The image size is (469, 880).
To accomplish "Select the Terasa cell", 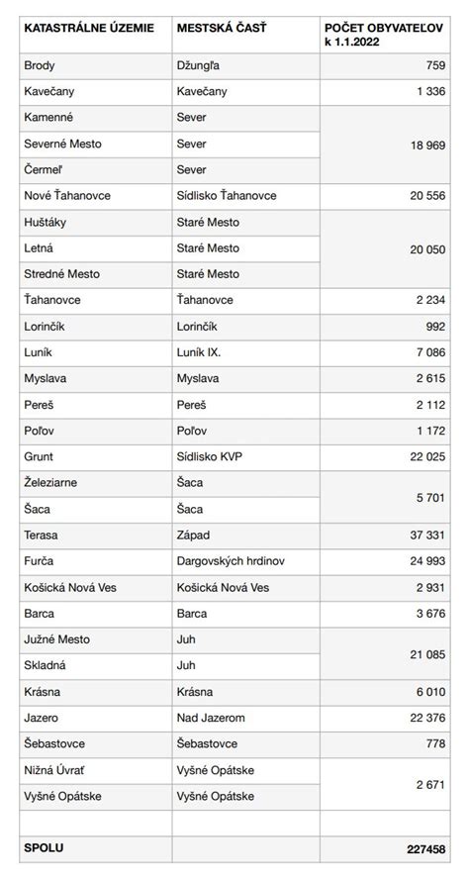I will tap(95, 536).
